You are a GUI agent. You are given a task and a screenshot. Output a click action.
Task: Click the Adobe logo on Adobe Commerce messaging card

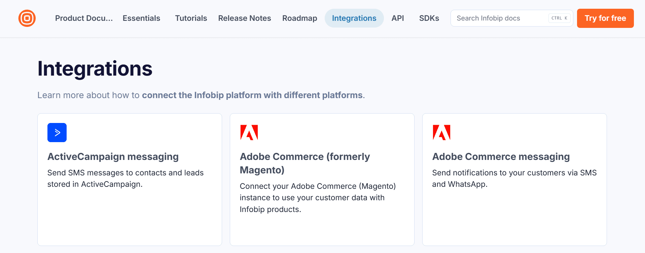tap(441, 132)
